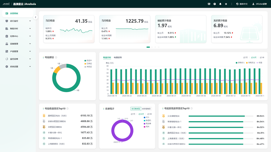Select 近7天 range in the revenue chart
Image resolution: width=271 pixels, height=152 pixels.
pyautogui.click(x=245, y=57)
